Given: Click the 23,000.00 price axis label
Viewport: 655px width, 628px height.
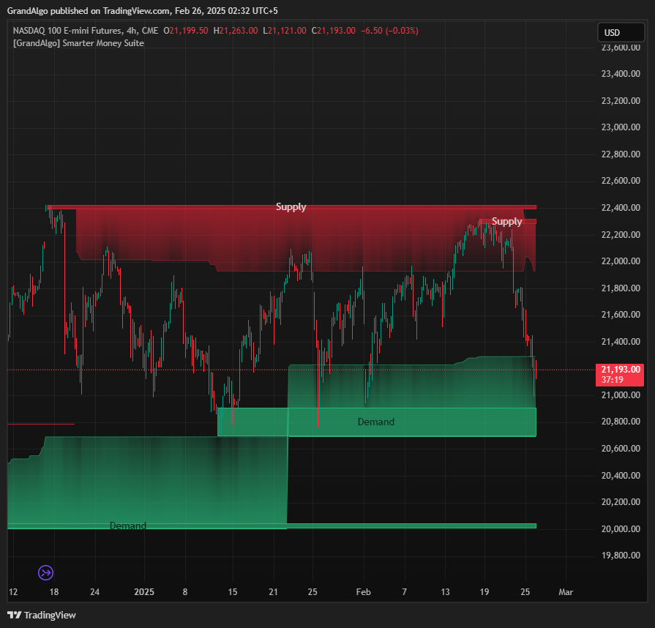Looking at the screenshot, I should tap(621, 127).
